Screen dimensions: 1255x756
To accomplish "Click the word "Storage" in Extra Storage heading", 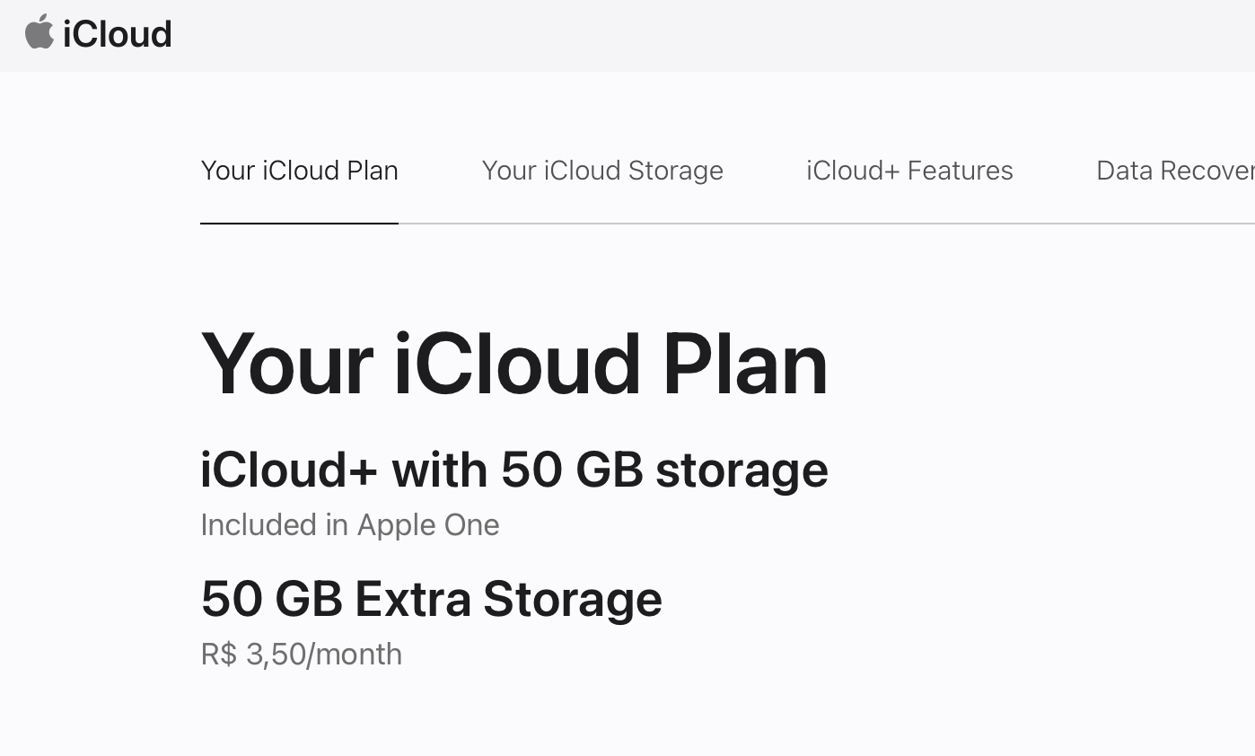I will 572,599.
